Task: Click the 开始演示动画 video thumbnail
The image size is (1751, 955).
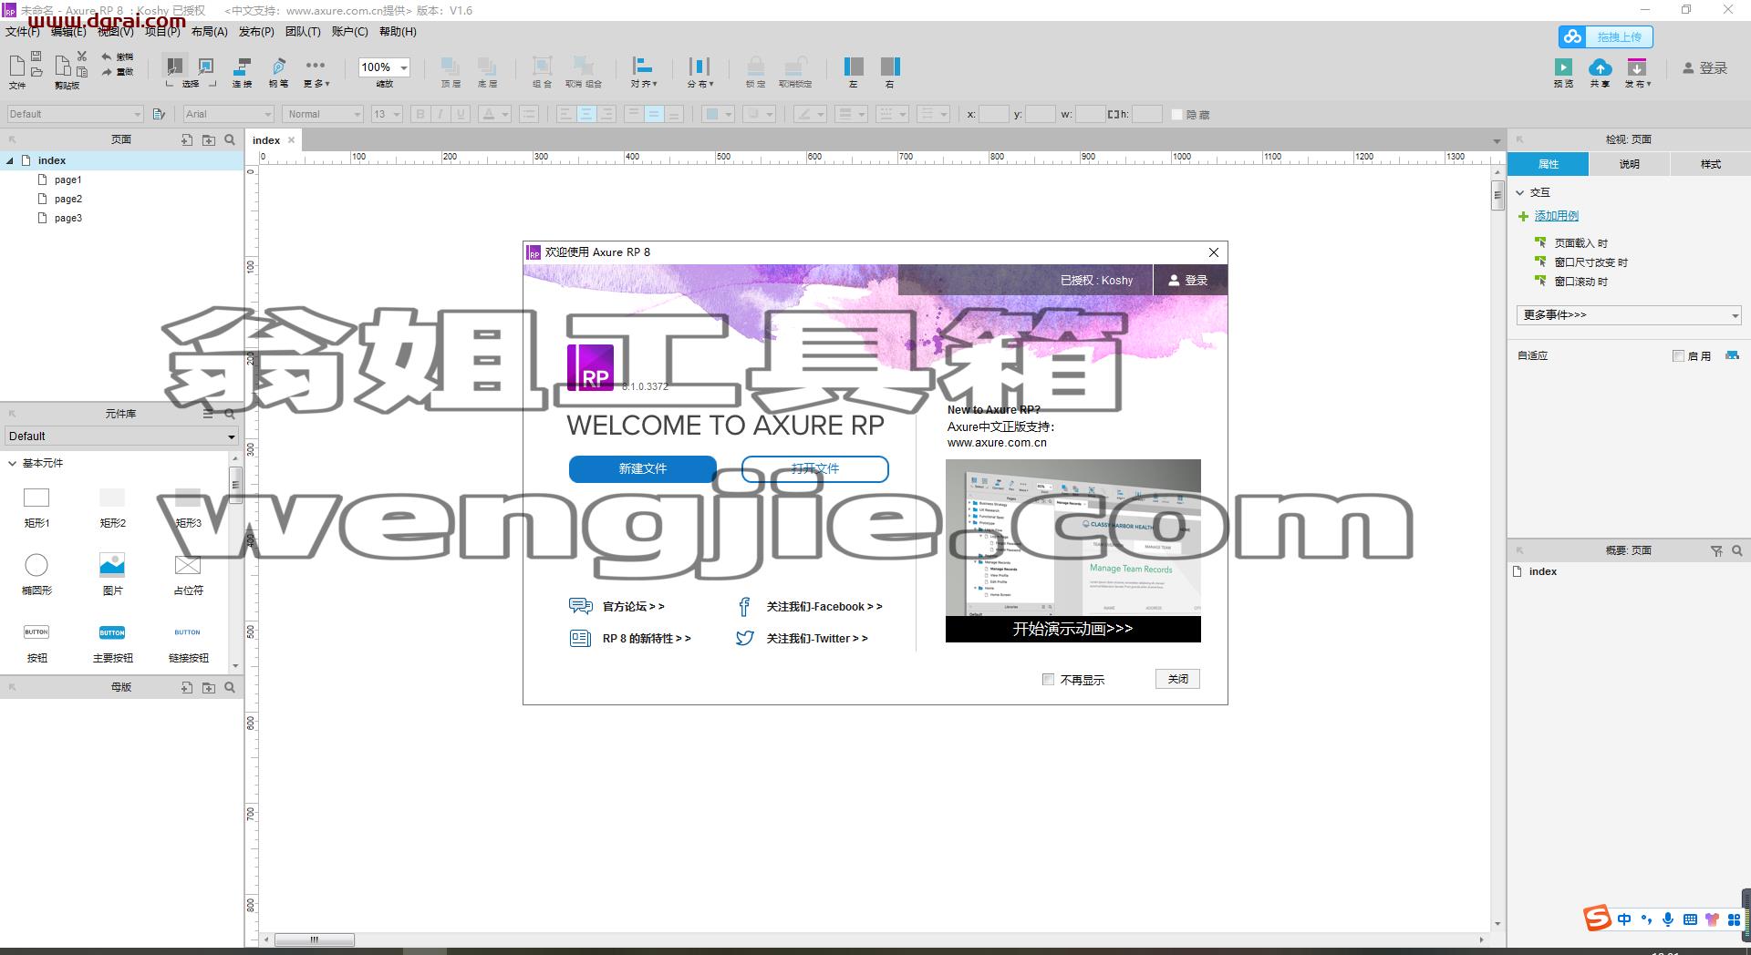Action: tap(1072, 550)
